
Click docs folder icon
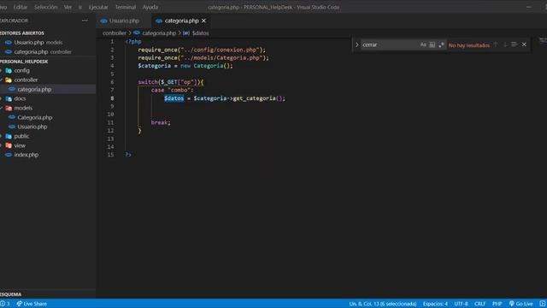click(x=9, y=99)
